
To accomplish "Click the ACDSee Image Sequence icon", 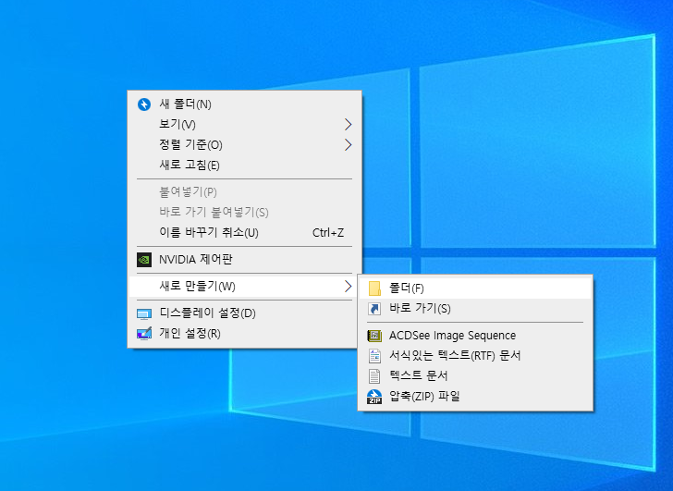I will tap(374, 336).
